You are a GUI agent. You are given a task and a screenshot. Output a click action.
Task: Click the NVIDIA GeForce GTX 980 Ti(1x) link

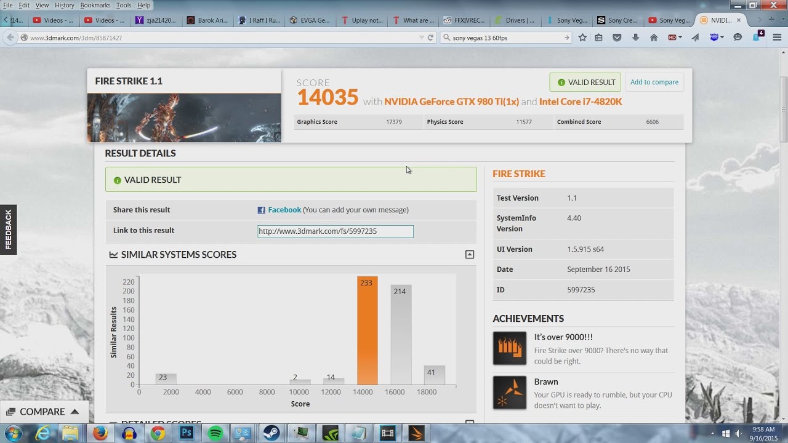[452, 102]
